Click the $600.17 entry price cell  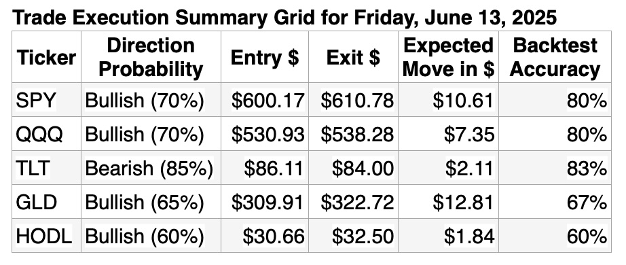tap(265, 100)
